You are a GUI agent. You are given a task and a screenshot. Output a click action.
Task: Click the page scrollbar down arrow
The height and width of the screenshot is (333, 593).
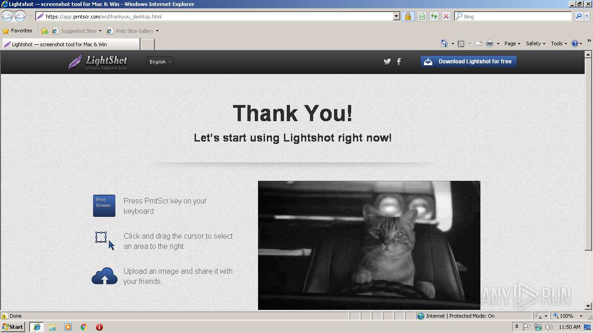[x=588, y=306]
